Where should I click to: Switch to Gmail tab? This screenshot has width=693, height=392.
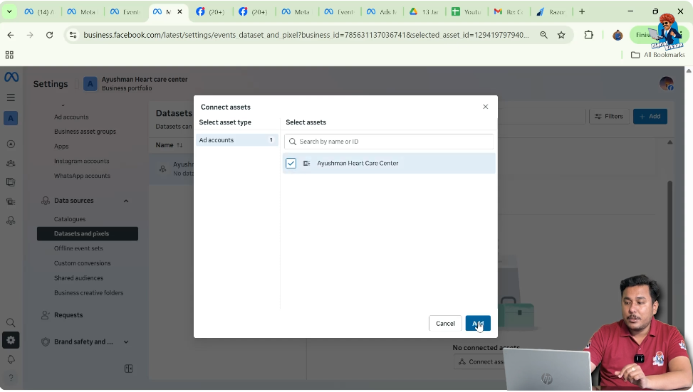509,12
